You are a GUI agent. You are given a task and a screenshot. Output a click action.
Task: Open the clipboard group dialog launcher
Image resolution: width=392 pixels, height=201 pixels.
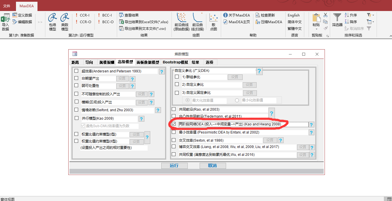tap(328, 36)
